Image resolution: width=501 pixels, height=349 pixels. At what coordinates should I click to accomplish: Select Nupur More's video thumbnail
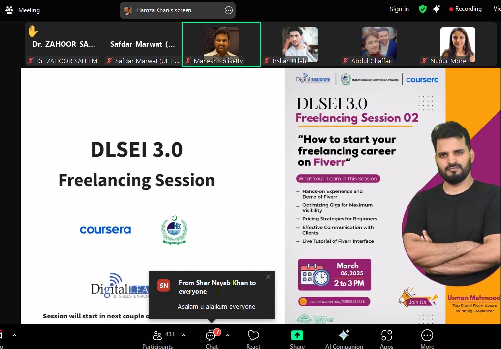click(457, 43)
